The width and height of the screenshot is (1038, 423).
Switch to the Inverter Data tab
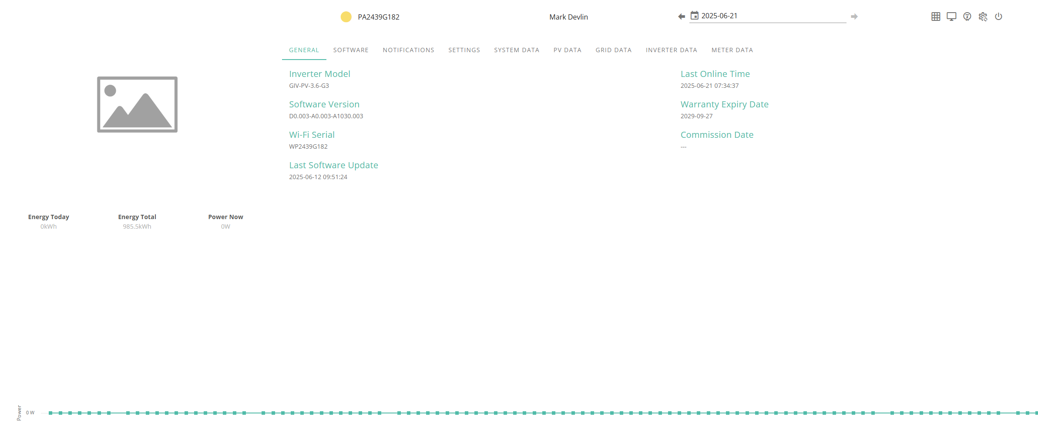[x=671, y=50]
